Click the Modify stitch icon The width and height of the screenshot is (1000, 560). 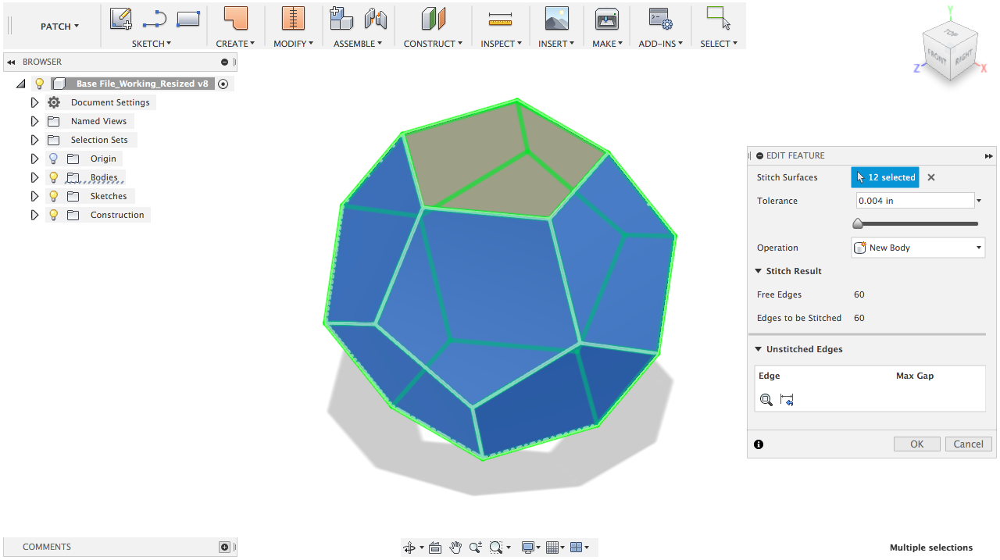click(x=293, y=18)
